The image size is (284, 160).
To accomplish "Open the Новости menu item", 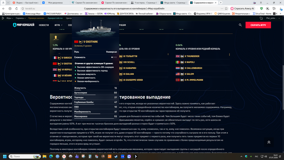I will click(44, 25).
